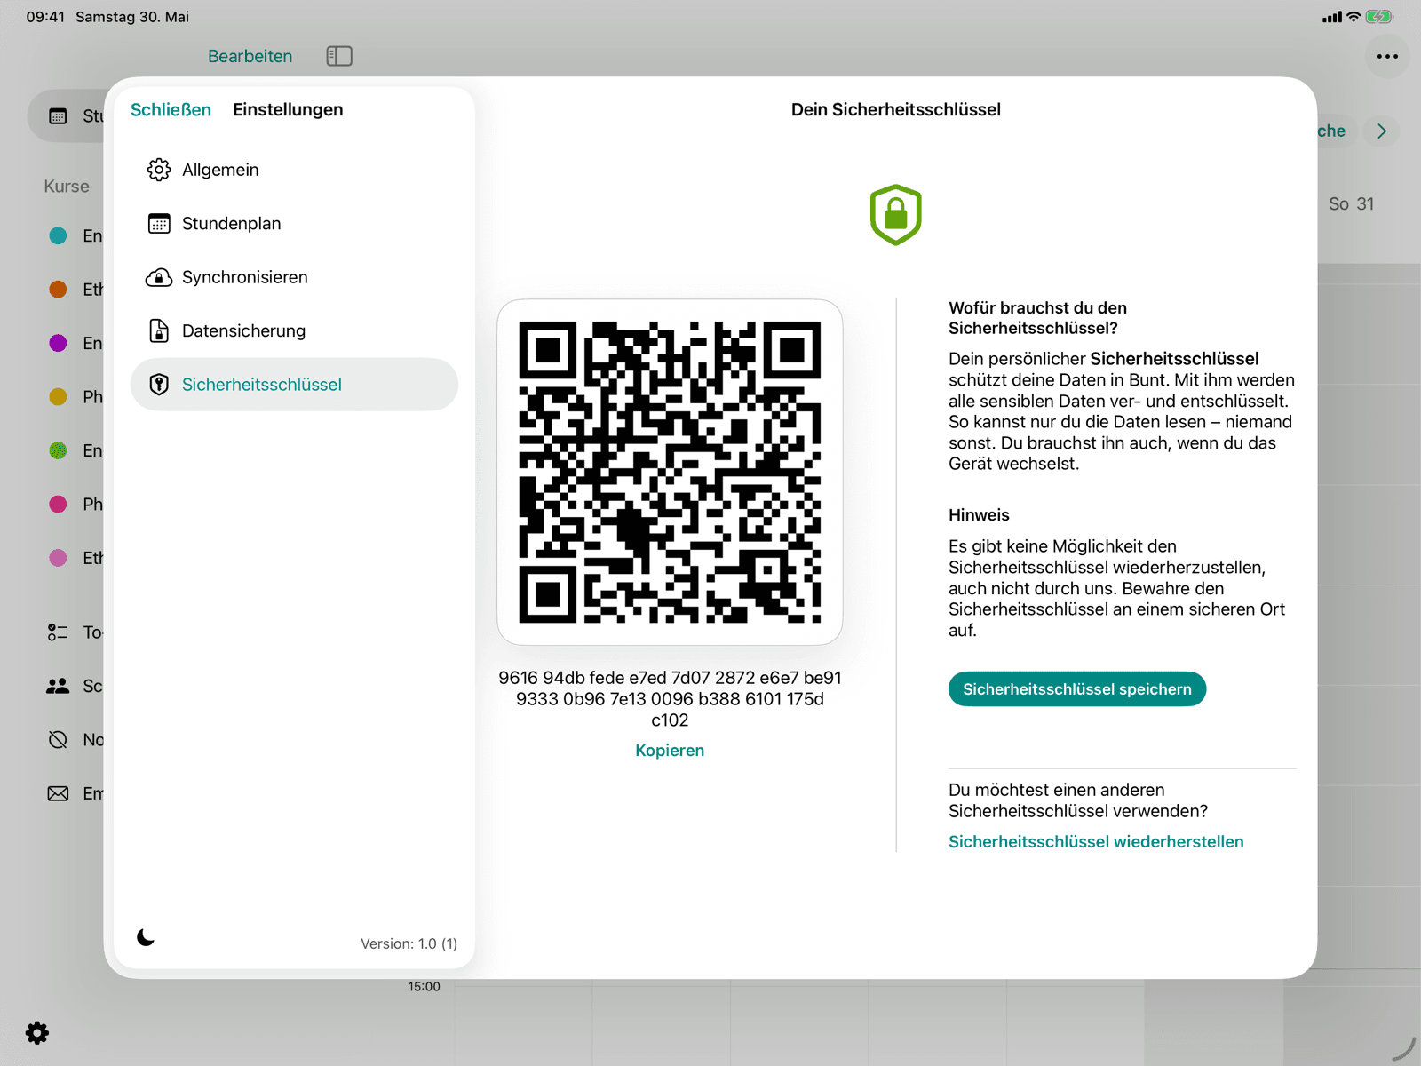
Task: Click the green shield lock icon
Action: 895,215
